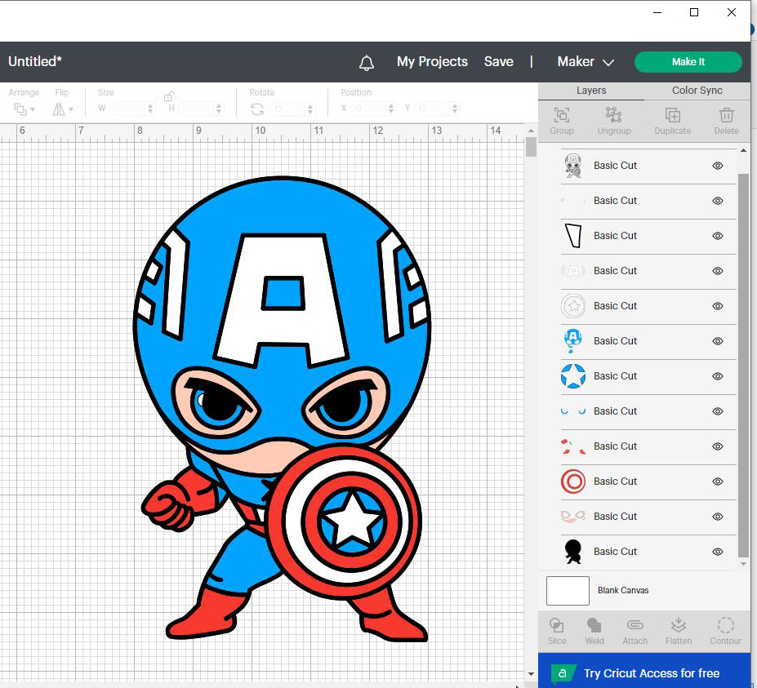Click the Delete trash icon
The image size is (757, 688).
(x=726, y=115)
